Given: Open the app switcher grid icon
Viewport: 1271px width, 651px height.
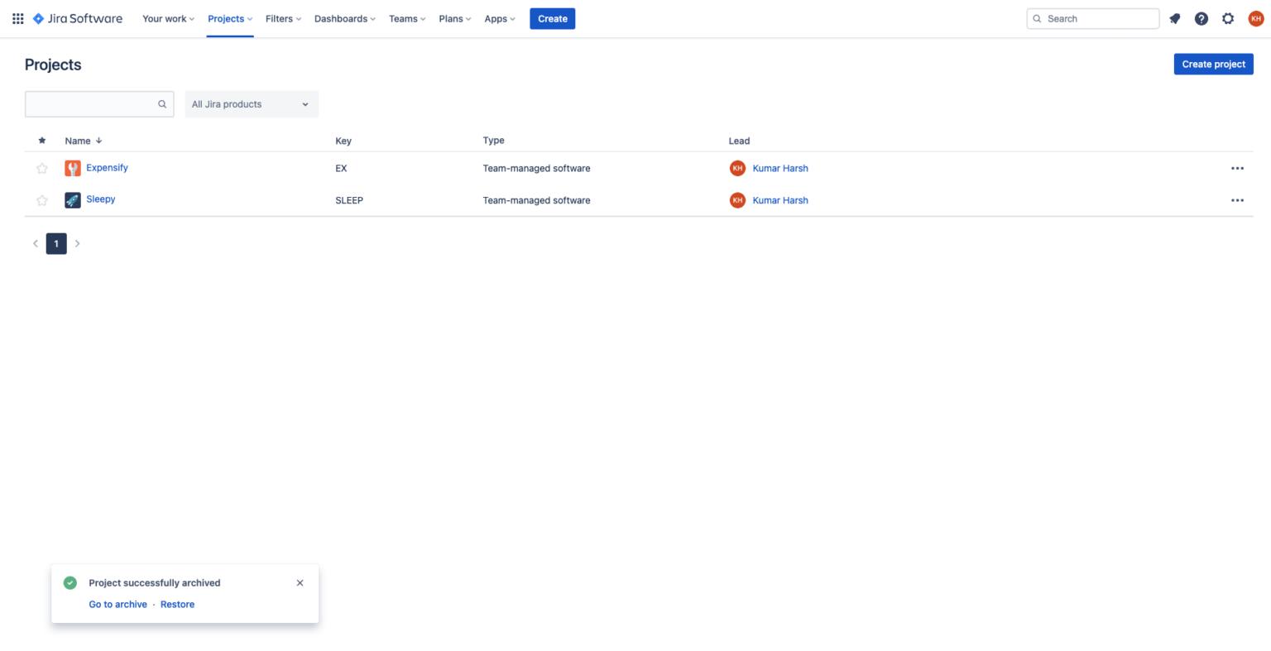Looking at the screenshot, I should (17, 18).
